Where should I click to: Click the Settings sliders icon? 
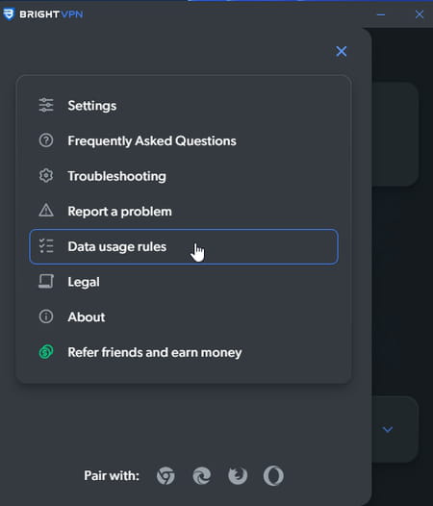[x=46, y=105]
